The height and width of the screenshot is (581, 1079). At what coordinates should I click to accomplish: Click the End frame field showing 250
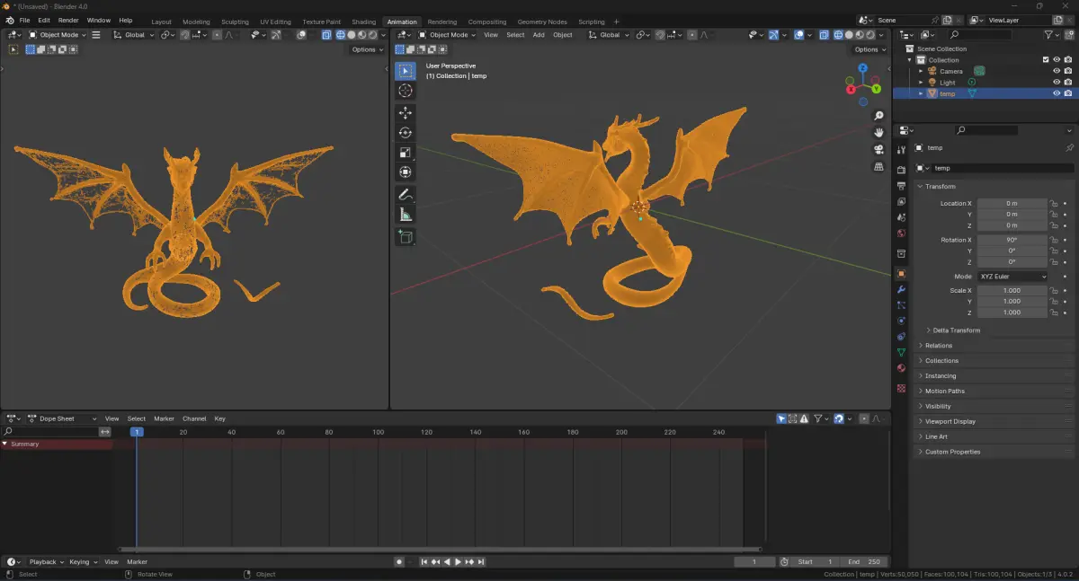click(x=864, y=562)
